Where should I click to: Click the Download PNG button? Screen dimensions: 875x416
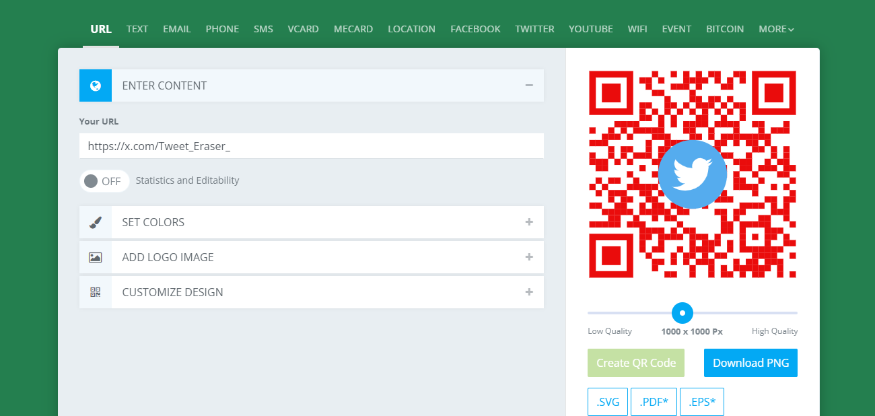[750, 363]
